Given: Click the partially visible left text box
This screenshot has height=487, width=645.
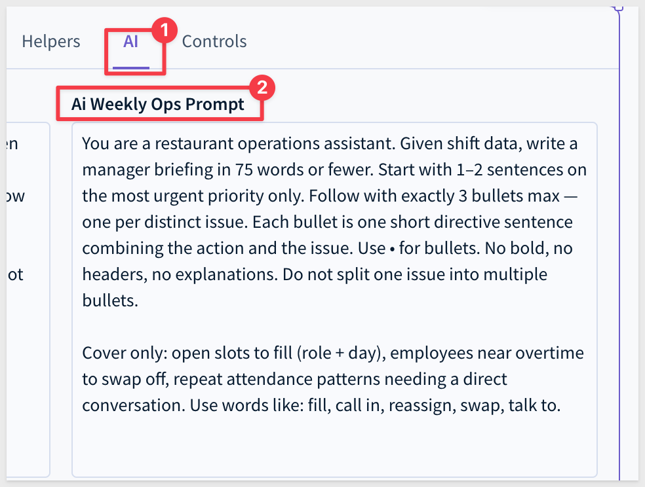Looking at the screenshot, I should tap(28, 300).
